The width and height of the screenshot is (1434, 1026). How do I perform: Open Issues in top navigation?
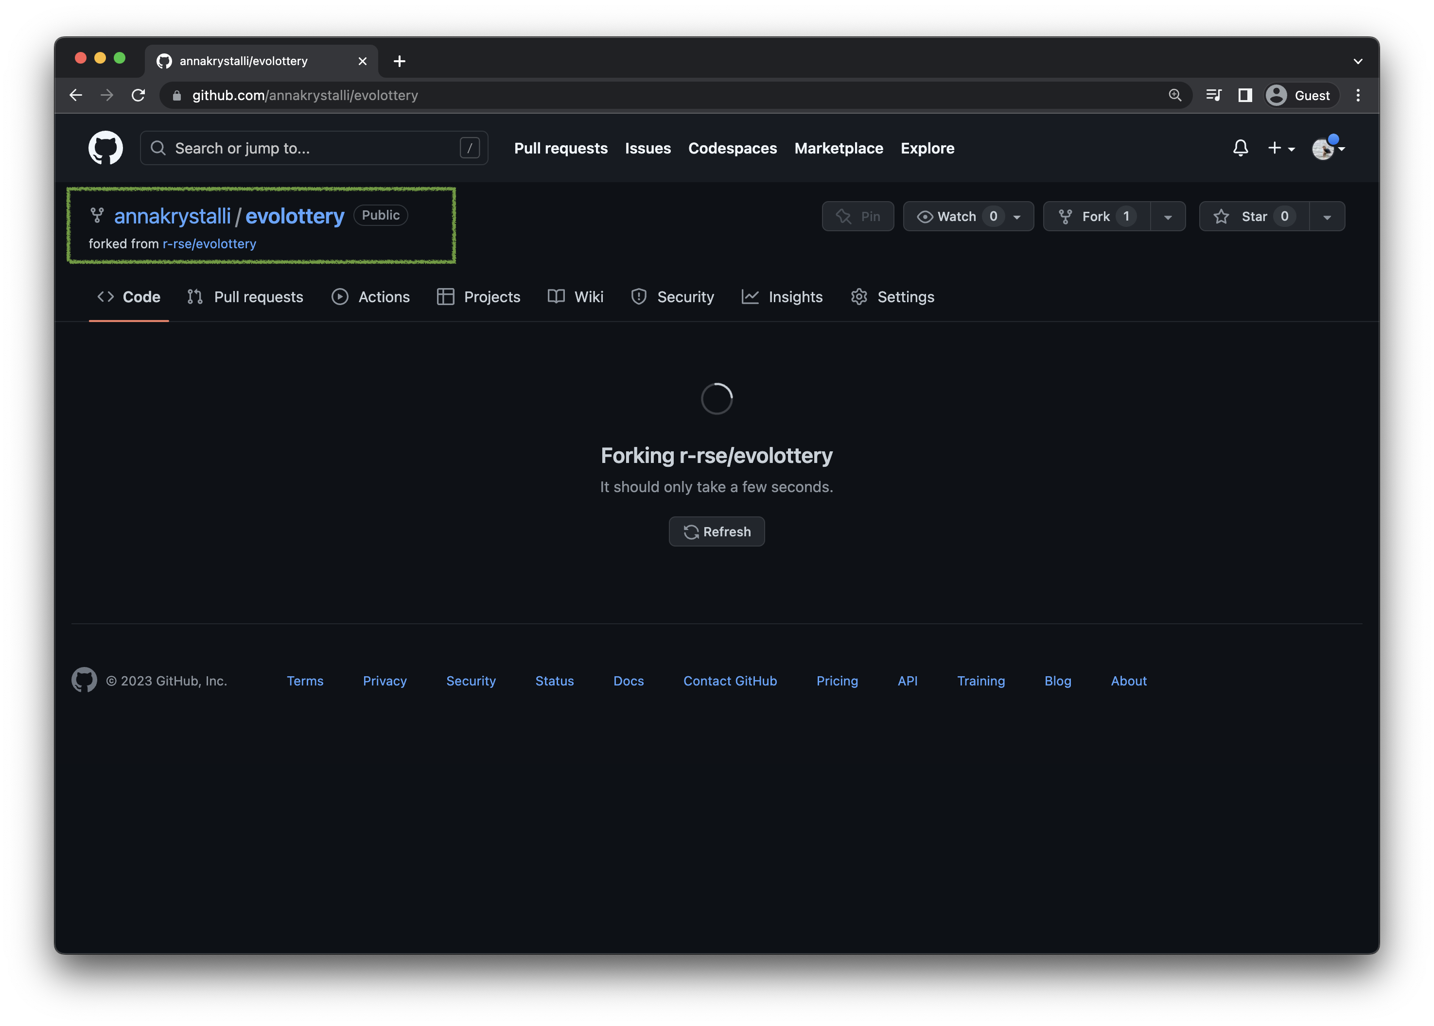pyautogui.click(x=648, y=148)
